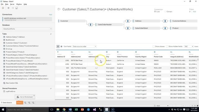Viewport: 199px width, 112px height.
Task: Select ErrorLog in table list
Action: click(9, 49)
